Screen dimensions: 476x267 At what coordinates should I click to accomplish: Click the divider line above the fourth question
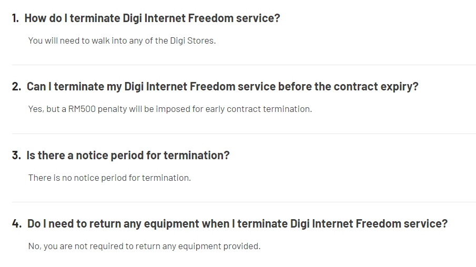(x=244, y=202)
